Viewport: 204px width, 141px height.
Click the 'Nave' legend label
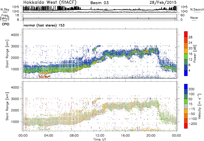(x=194, y=18)
